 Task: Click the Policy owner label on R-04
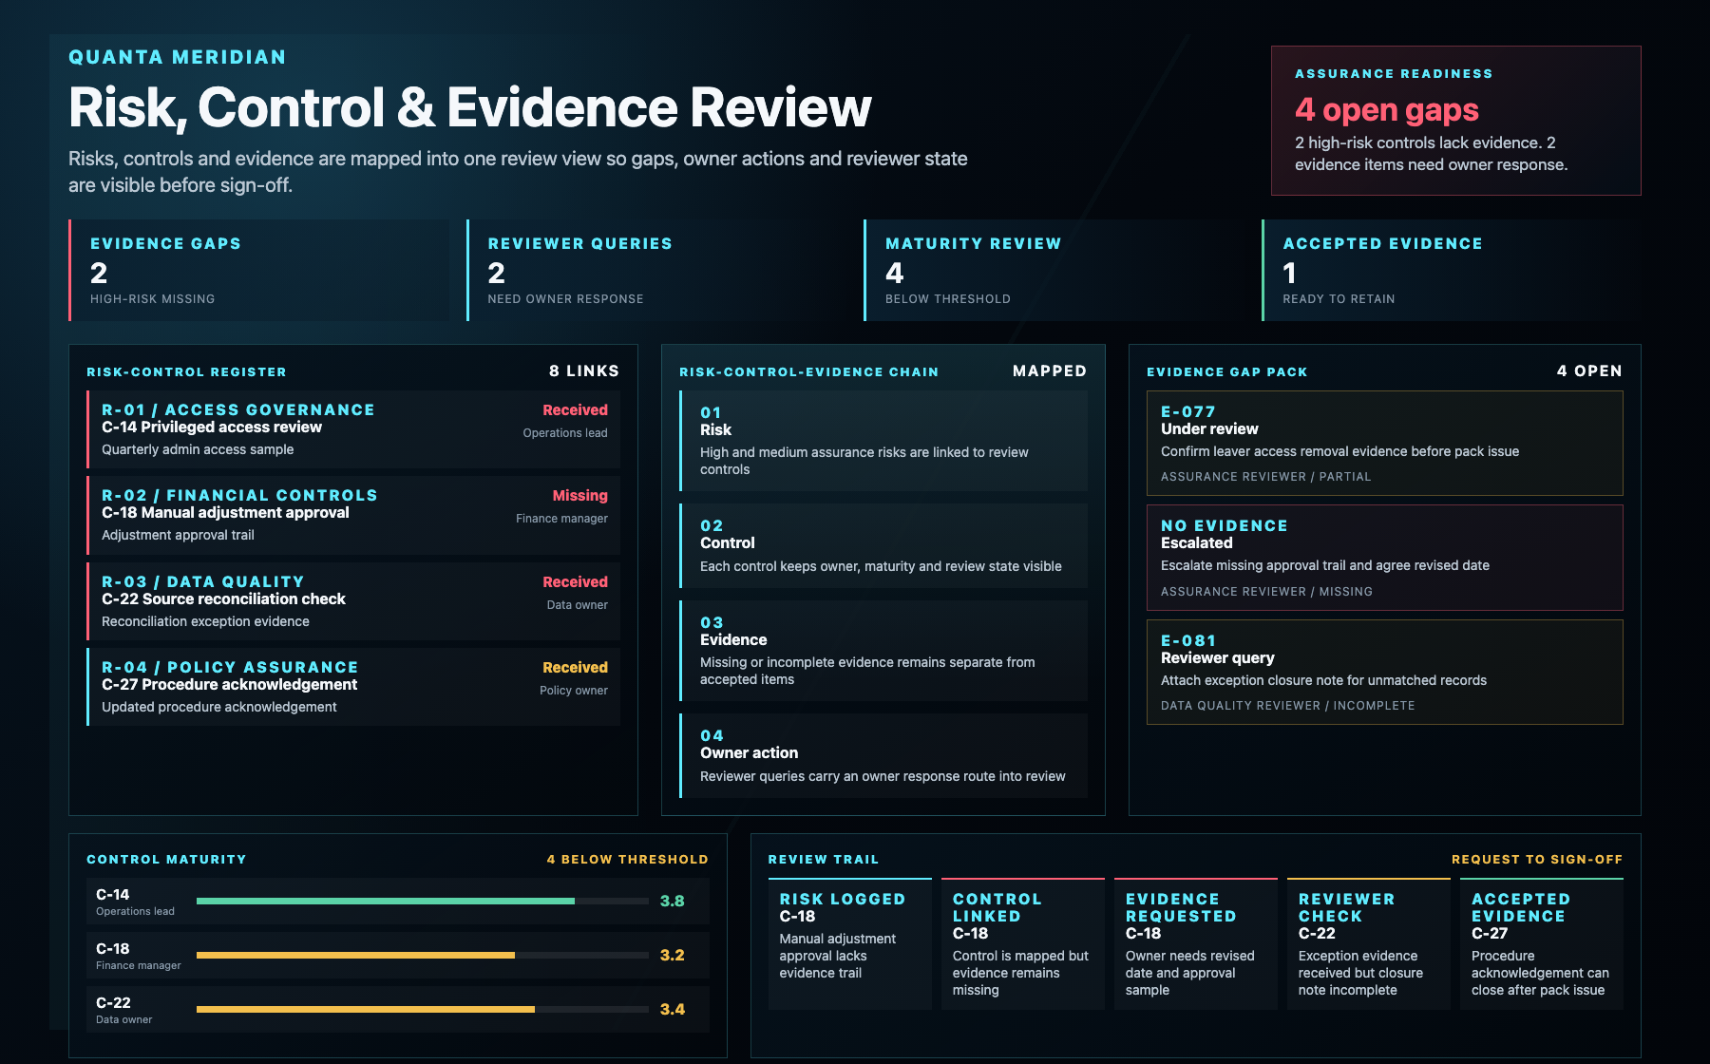click(574, 691)
